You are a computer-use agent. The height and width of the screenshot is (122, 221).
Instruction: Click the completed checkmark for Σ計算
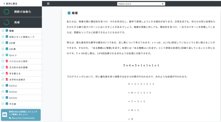pyautogui.click(x=3, y=43)
